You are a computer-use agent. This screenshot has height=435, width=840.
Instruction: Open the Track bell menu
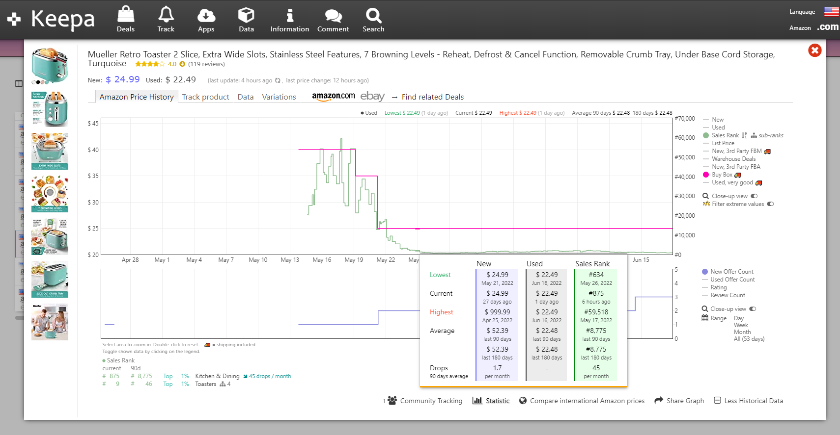tap(166, 20)
